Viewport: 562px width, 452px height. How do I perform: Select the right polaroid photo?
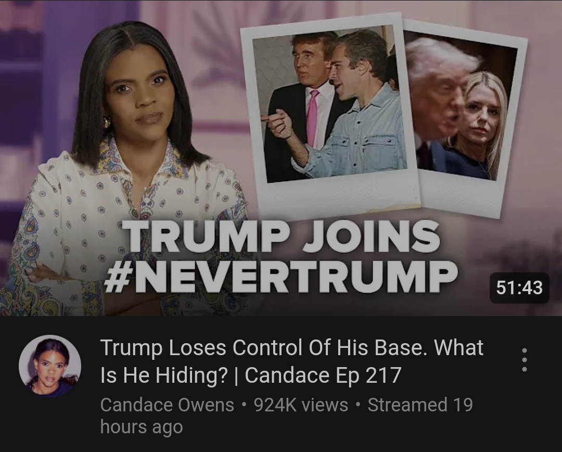pos(466,118)
